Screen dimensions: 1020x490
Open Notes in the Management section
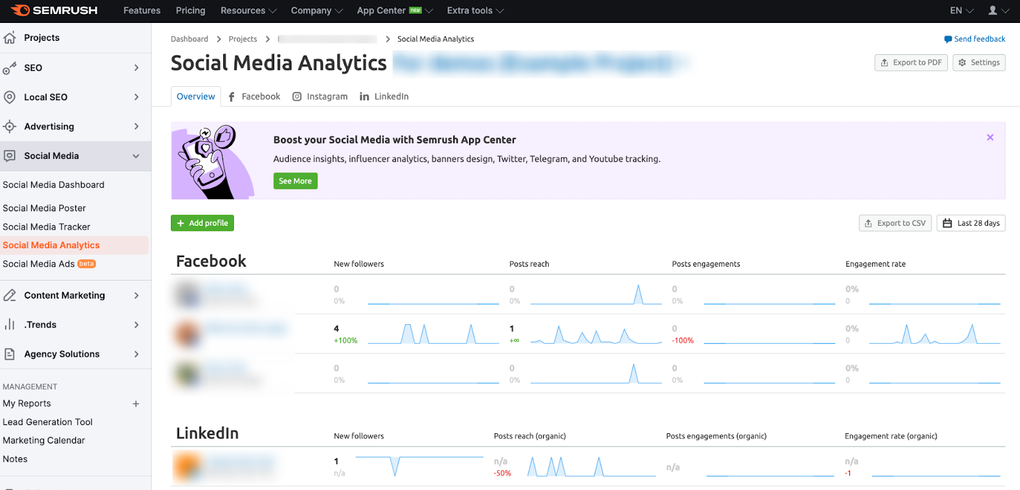(15, 459)
